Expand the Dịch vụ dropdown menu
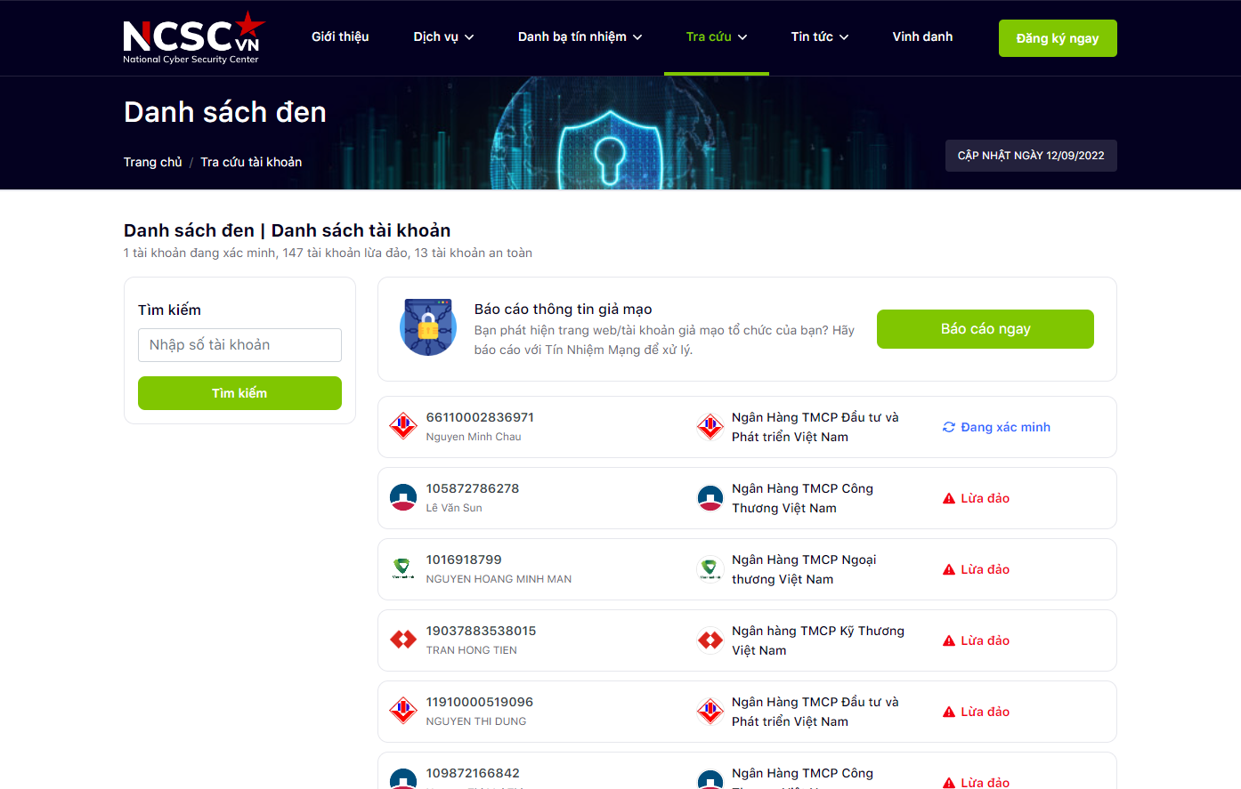This screenshot has height=789, width=1241. [443, 36]
